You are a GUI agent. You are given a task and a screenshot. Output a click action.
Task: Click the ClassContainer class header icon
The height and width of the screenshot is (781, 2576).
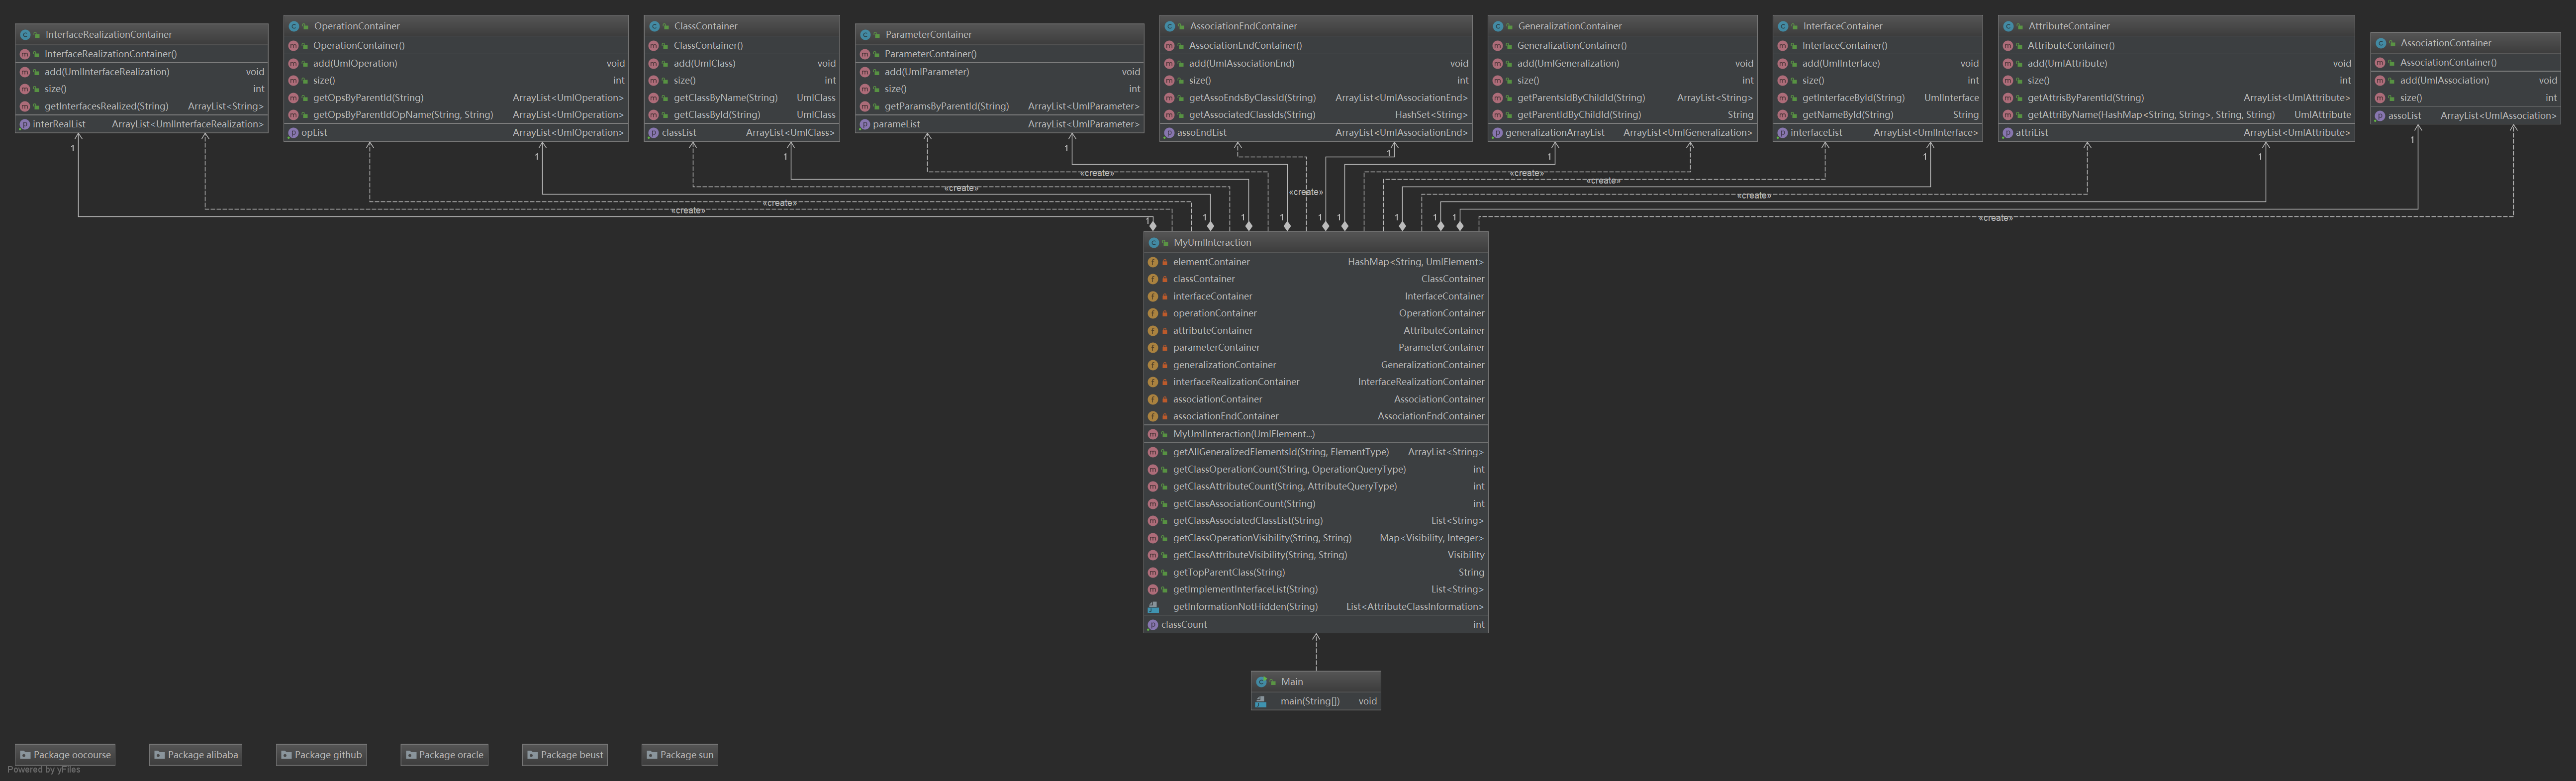point(654,26)
